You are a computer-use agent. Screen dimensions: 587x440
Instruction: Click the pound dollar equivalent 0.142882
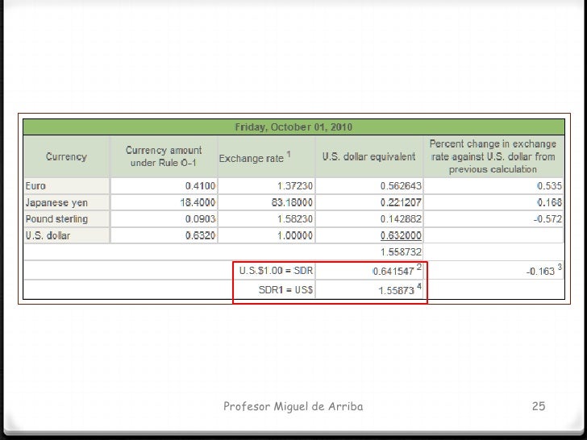(401, 219)
